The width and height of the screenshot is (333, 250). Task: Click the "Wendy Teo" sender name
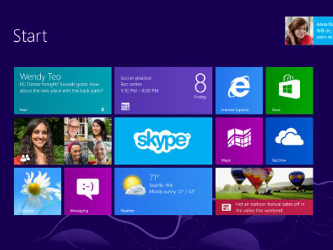pos(41,77)
